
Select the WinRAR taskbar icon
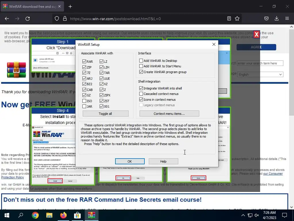coord(92,215)
